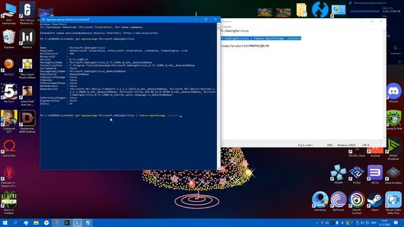Open the AnyDesk desktop shortcut
This screenshot has width=404, height=227.
[x=375, y=152]
